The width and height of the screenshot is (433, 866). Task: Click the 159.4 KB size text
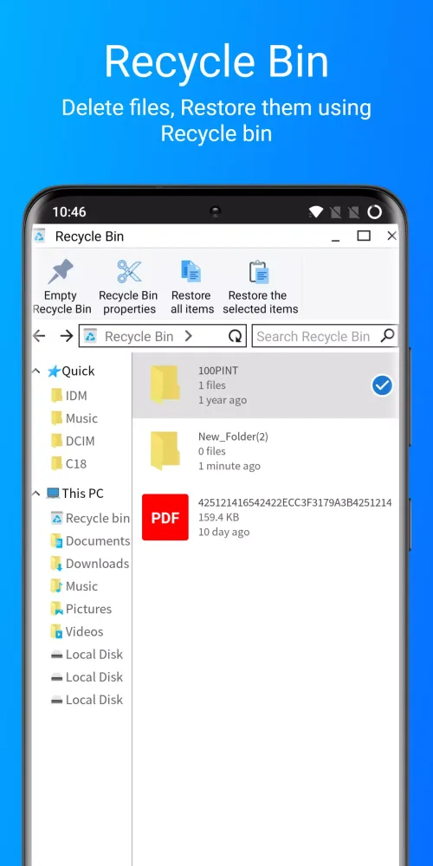pyautogui.click(x=219, y=518)
